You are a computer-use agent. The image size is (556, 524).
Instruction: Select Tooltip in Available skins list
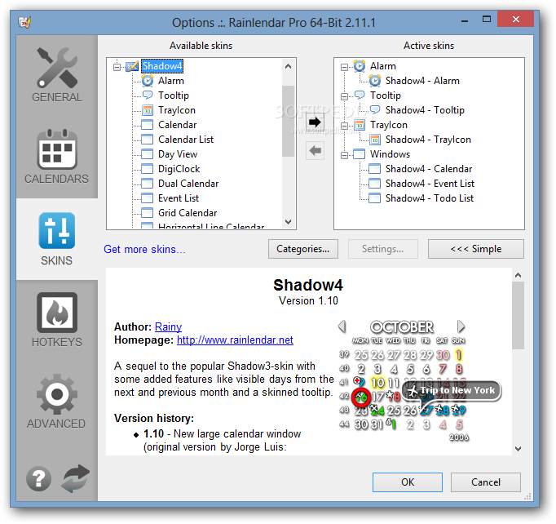(174, 95)
